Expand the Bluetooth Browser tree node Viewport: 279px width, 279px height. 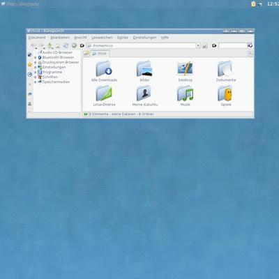36,57
